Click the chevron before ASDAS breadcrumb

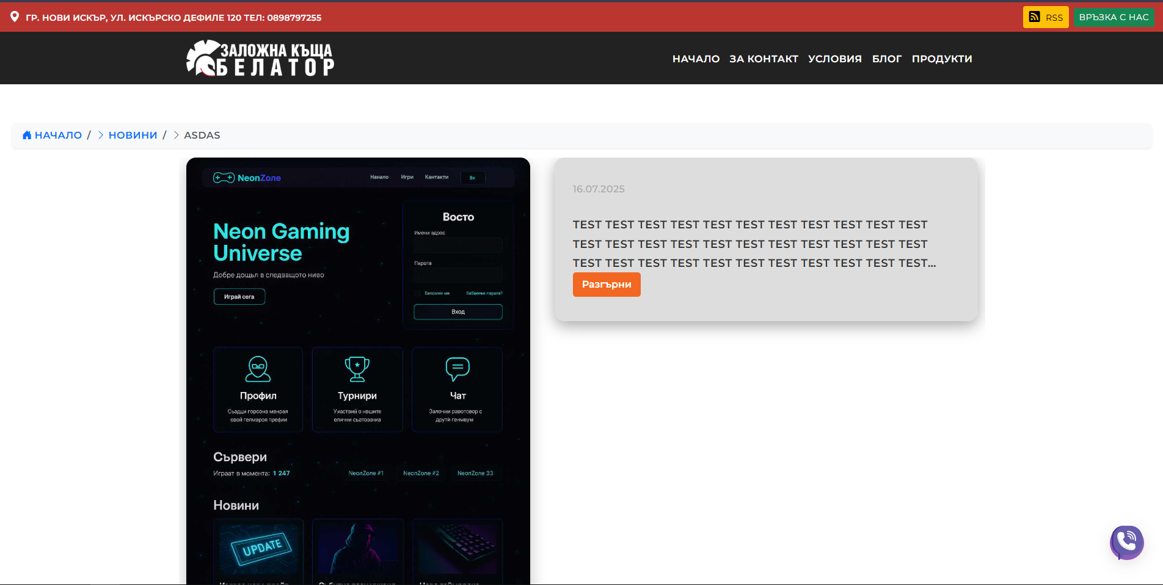[x=176, y=135]
